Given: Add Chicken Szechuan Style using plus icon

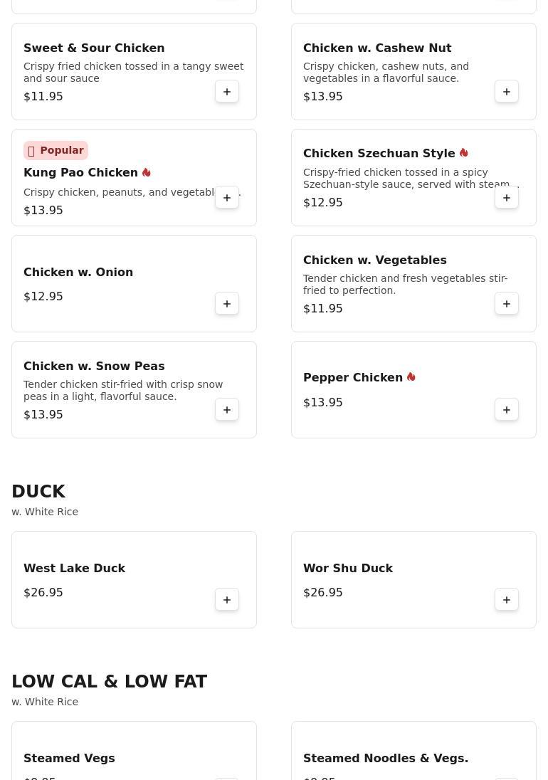Looking at the screenshot, I should point(506,197).
